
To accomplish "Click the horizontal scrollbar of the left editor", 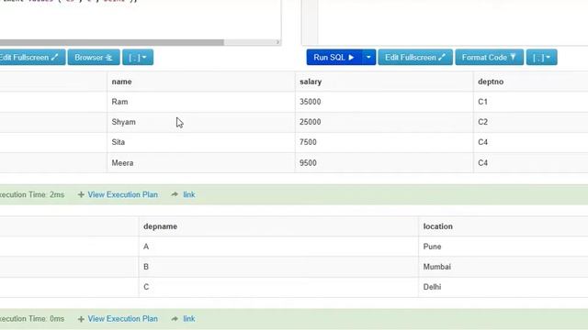I will pos(112,42).
